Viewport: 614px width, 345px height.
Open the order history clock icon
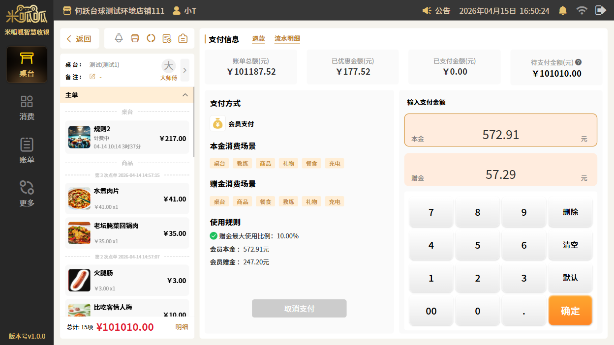tap(167, 38)
